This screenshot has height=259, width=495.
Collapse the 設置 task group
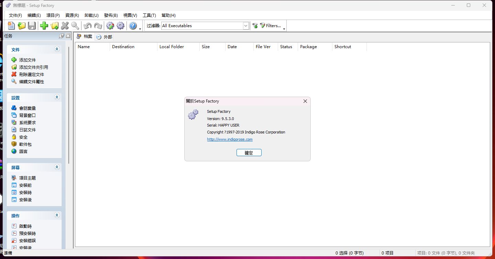point(57,97)
